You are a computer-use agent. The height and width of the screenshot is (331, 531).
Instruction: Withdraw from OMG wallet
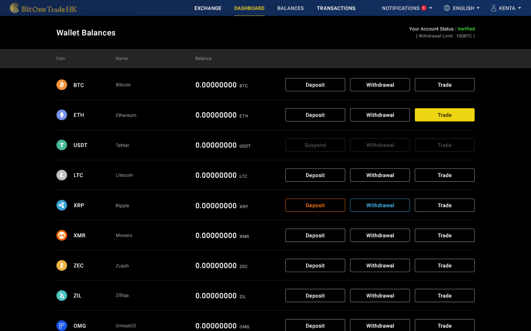pos(380,325)
